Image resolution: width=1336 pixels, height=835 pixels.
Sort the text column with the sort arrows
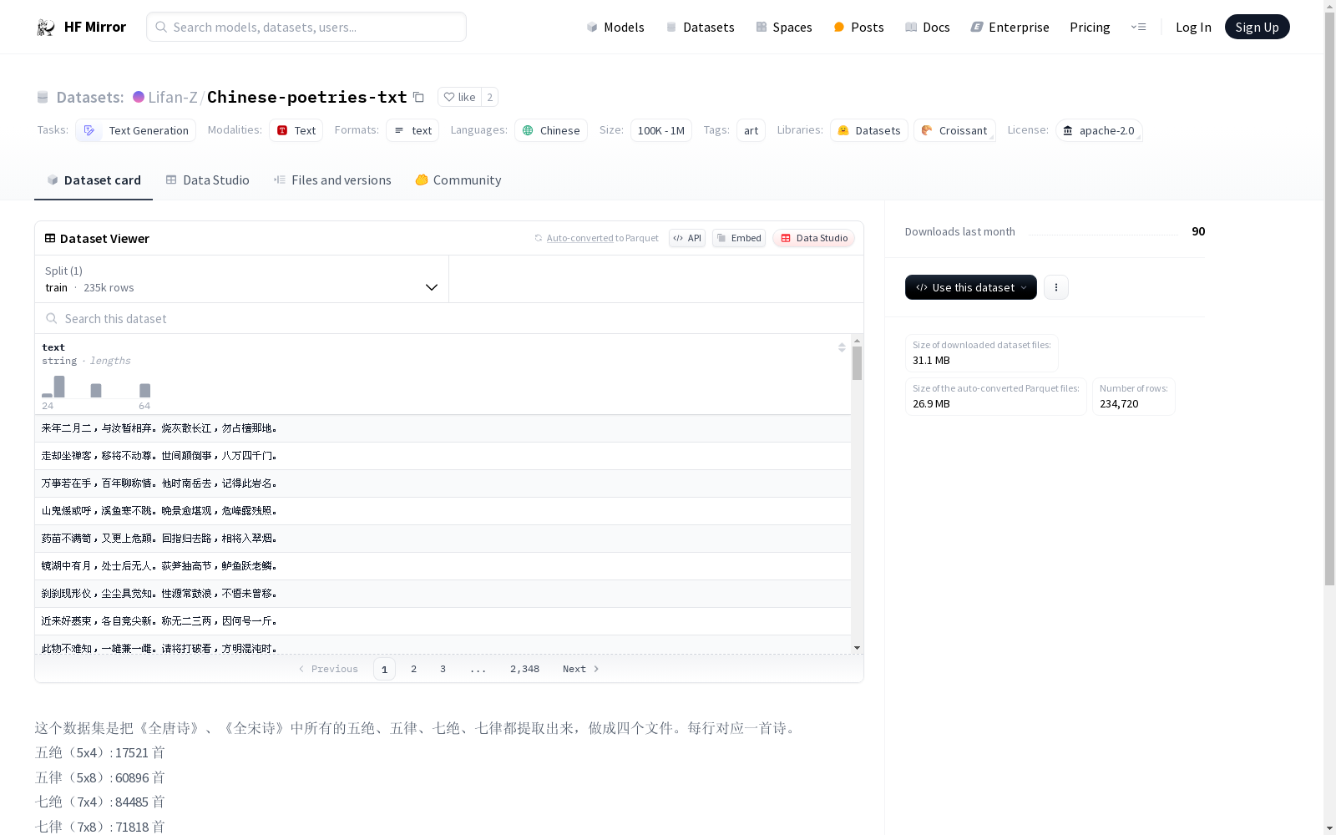coord(842,347)
